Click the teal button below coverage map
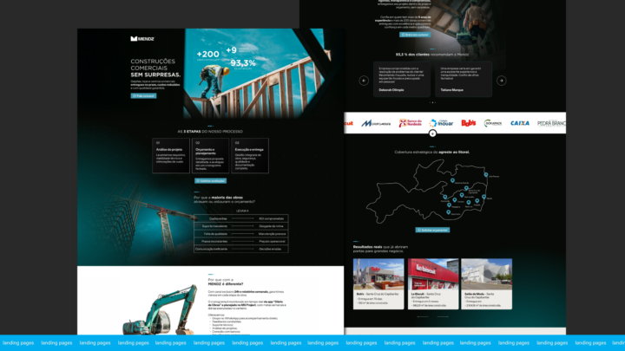The image size is (625, 351). click(431, 231)
